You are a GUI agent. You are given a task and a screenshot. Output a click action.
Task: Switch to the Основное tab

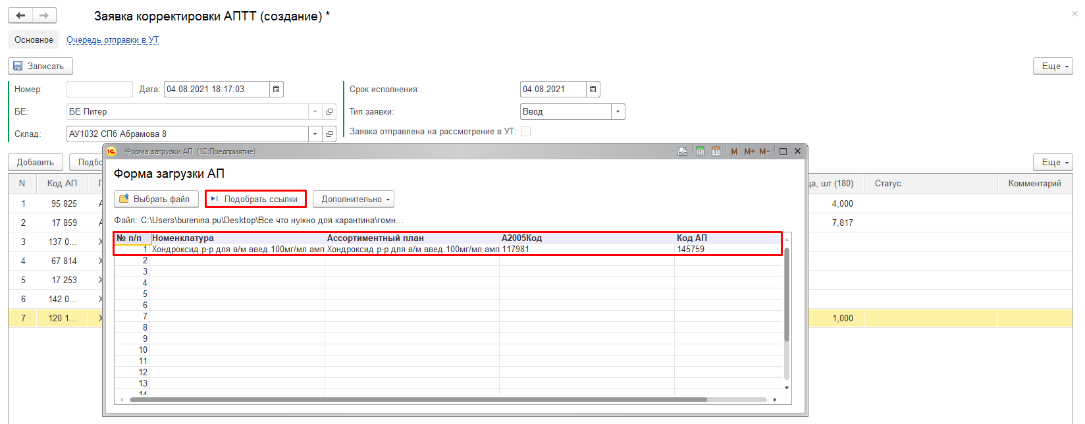tap(34, 40)
